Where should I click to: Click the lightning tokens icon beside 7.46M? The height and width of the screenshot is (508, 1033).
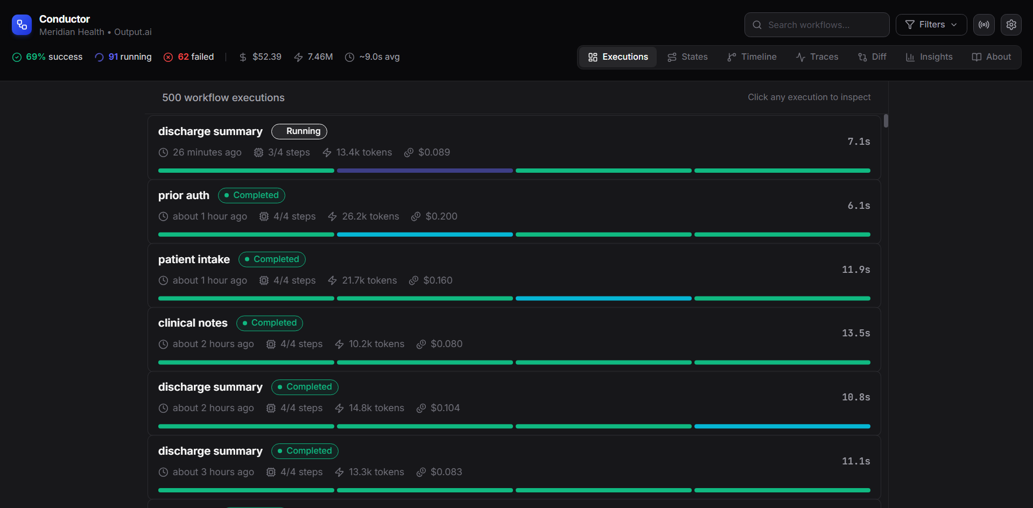298,57
